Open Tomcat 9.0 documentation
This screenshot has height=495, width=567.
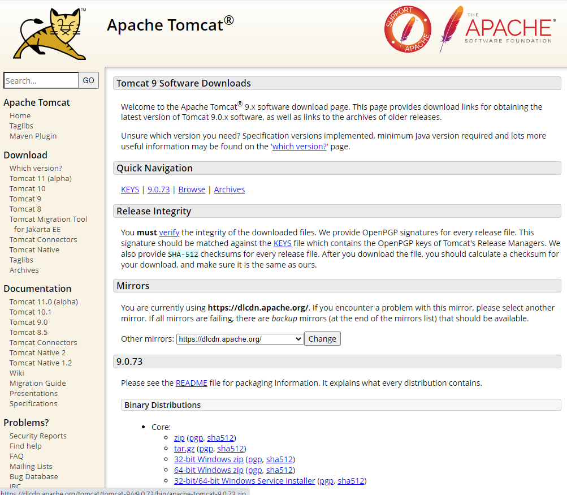click(29, 322)
